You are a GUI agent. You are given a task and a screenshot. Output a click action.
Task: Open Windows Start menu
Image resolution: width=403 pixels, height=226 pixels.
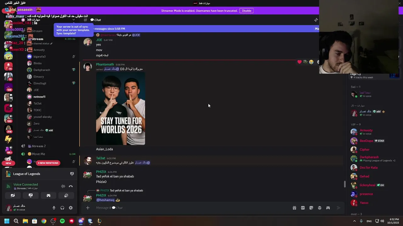7,221
